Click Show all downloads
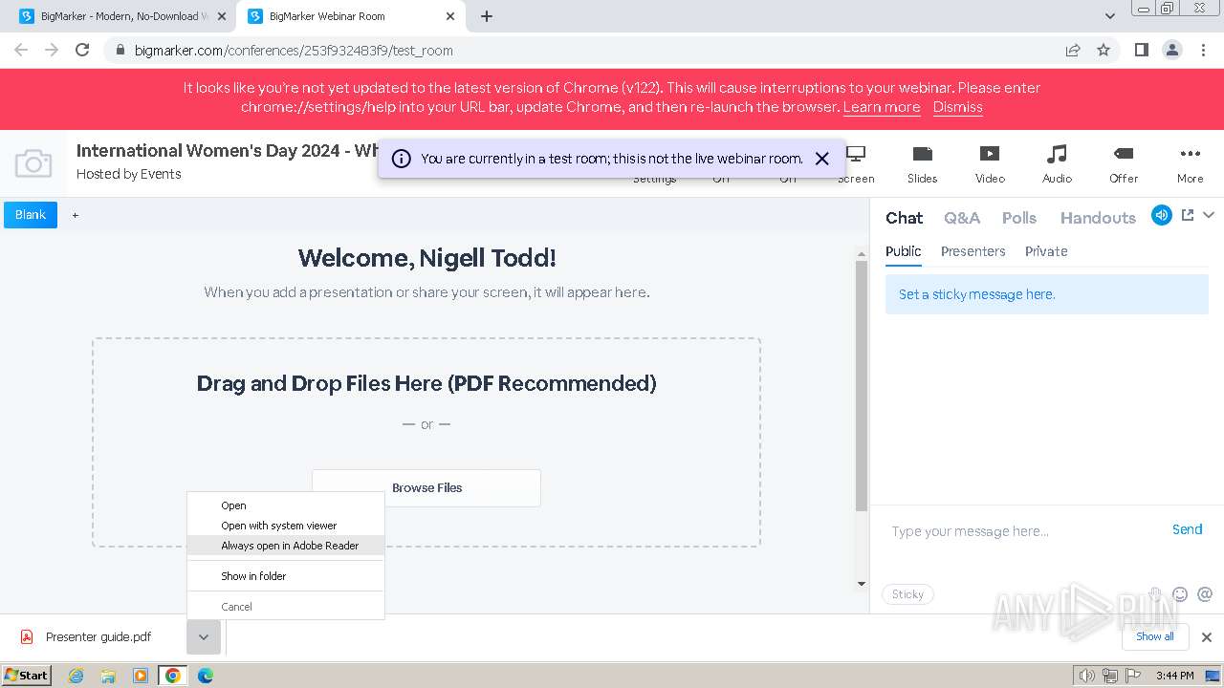This screenshot has width=1224, height=688. pos(1155,636)
